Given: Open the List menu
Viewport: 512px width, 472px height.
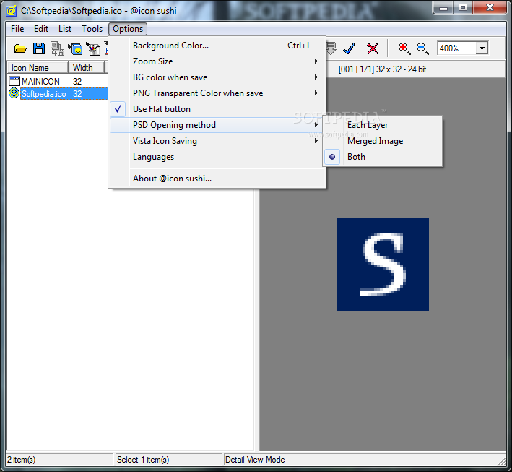Looking at the screenshot, I should coord(65,29).
